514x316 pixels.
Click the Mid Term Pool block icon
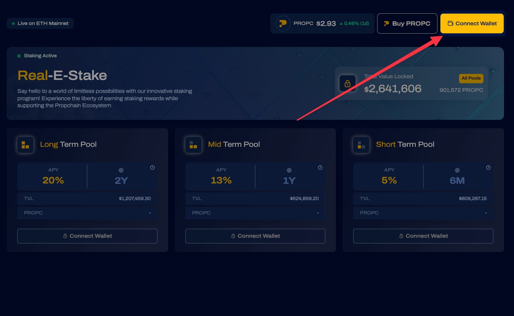click(193, 145)
